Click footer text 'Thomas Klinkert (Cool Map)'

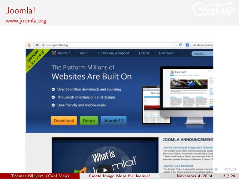point(40,176)
